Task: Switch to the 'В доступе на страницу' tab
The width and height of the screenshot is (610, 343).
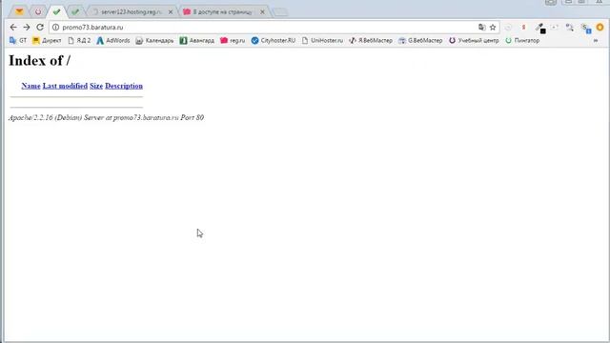Action: (x=222, y=12)
